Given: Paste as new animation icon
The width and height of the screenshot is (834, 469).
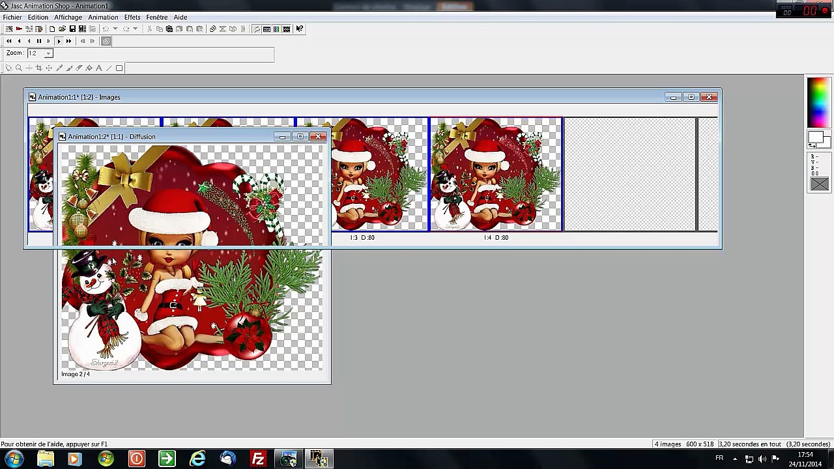Looking at the screenshot, I should (x=169, y=29).
